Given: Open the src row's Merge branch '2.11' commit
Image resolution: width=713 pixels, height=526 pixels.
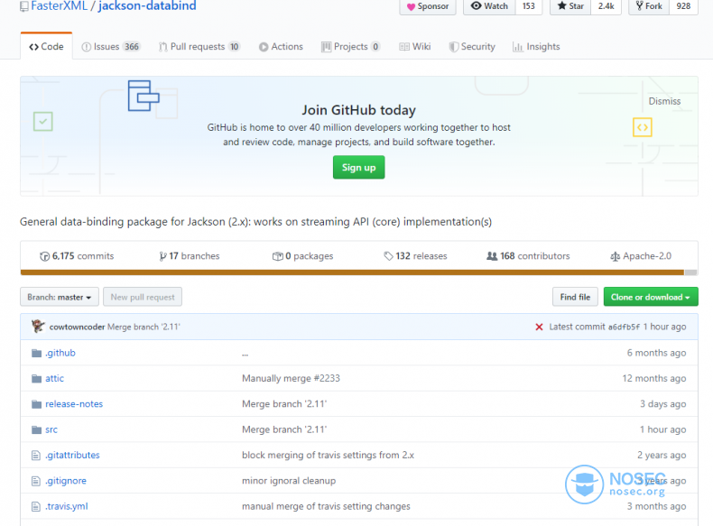Looking at the screenshot, I should (284, 429).
